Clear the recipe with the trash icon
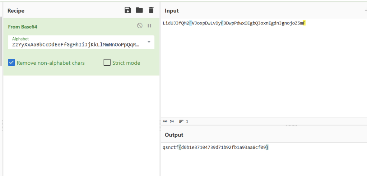Screen dimensions: 367x176 (x=151, y=10)
